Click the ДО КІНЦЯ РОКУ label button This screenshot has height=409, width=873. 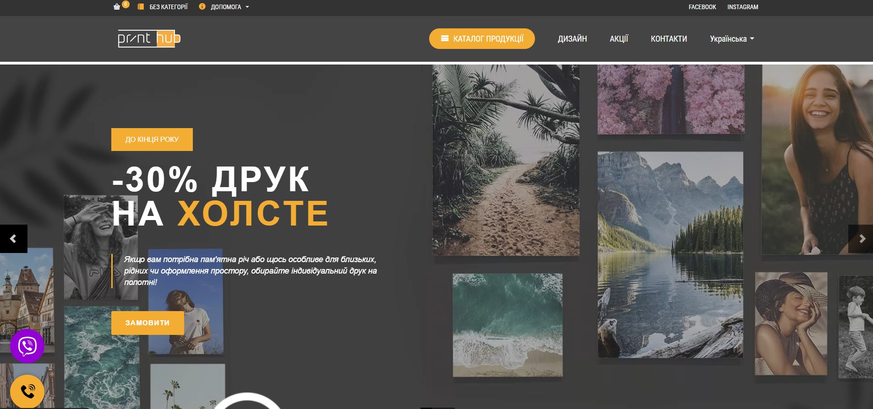pyautogui.click(x=152, y=140)
